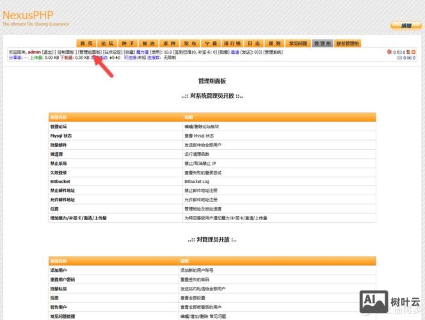
Task: Click the 发送 invite link
Action: [246, 52]
